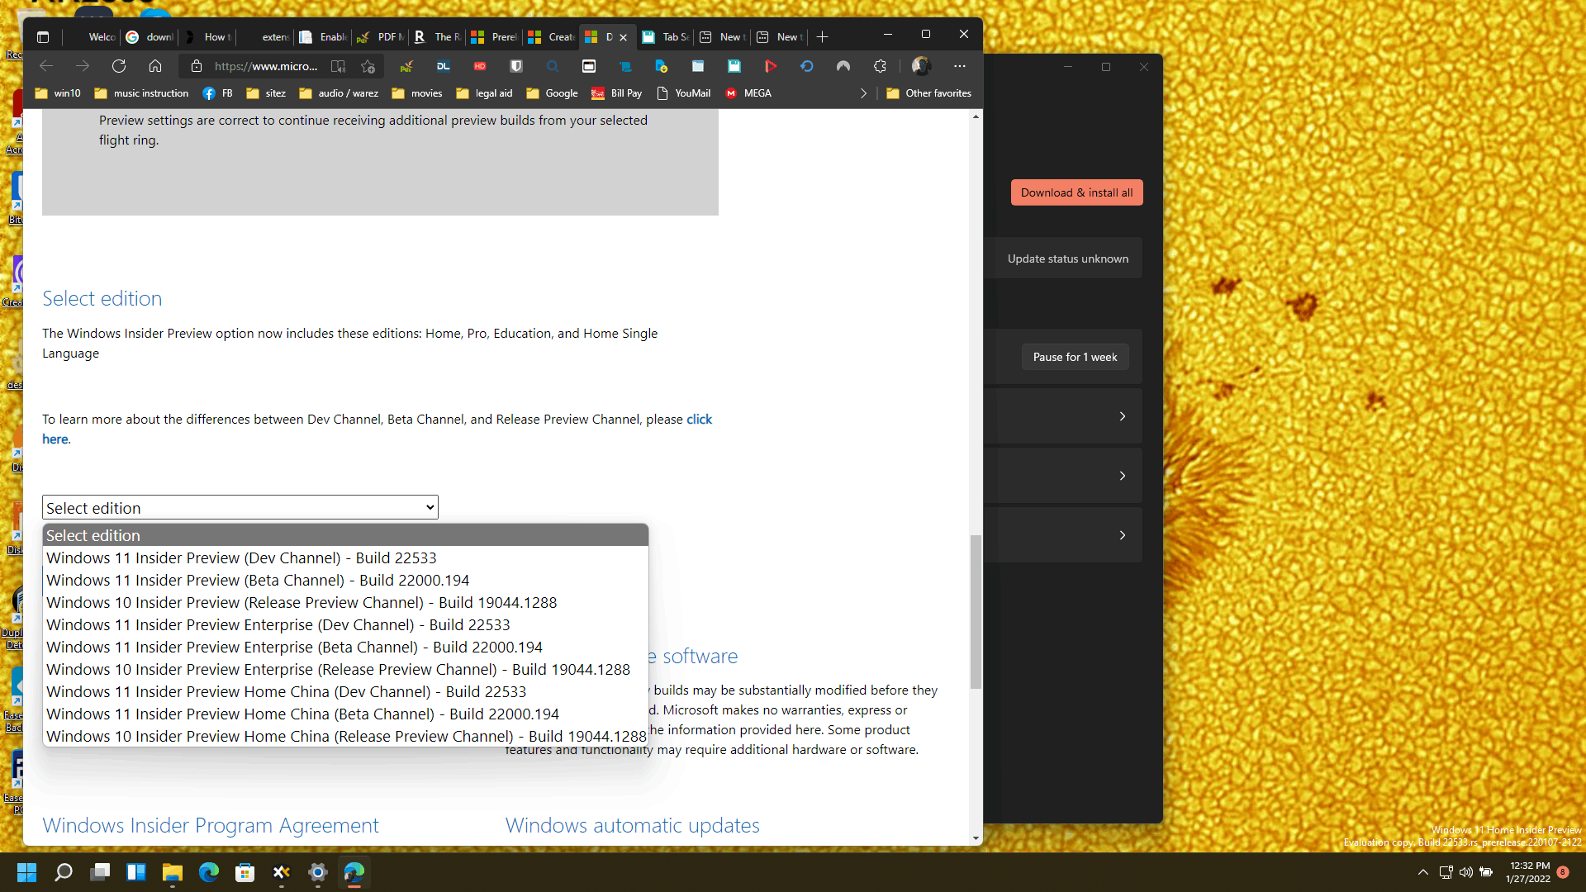
Task: Click Pause for 1 week button
Action: coord(1075,357)
